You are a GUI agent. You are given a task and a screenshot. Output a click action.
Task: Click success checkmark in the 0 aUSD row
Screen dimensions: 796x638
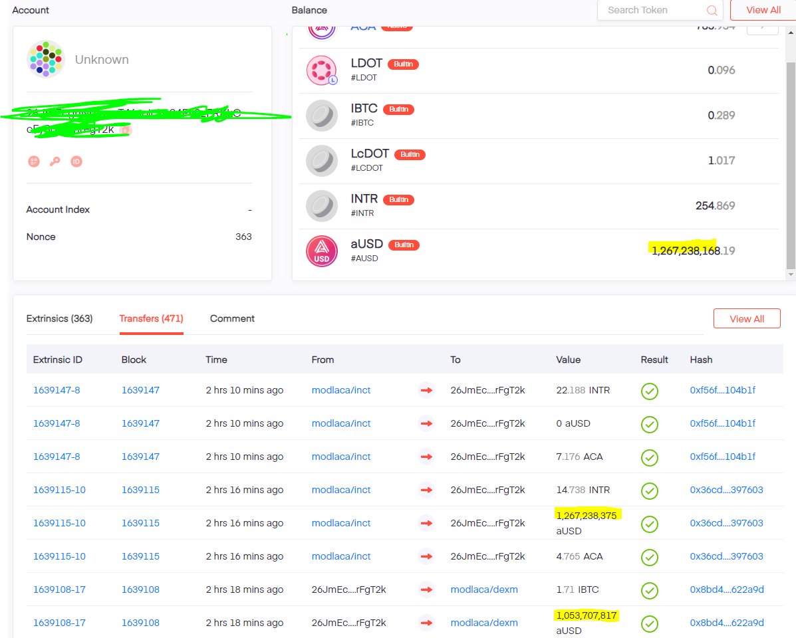click(x=649, y=424)
